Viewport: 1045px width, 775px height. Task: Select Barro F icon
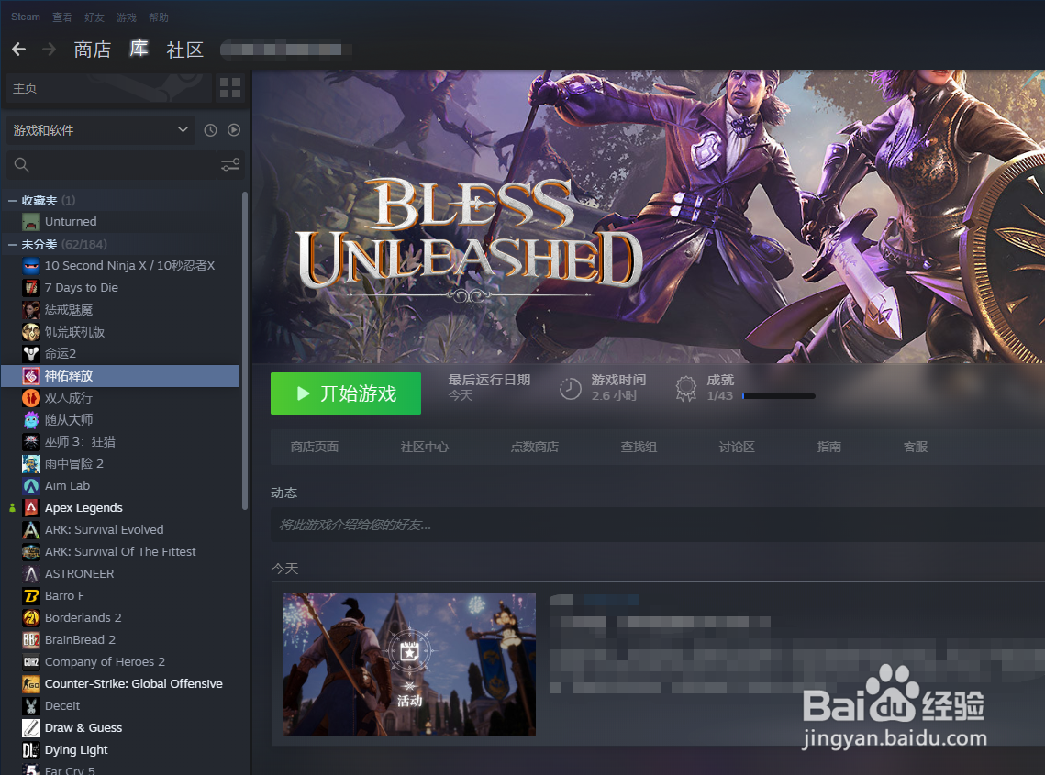click(x=30, y=596)
